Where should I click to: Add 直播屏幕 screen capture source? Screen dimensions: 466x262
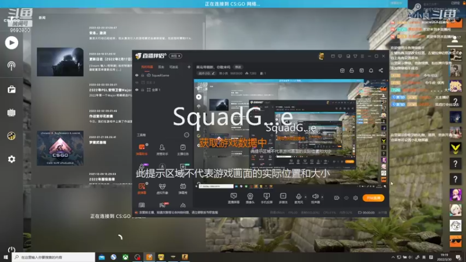pos(234,198)
